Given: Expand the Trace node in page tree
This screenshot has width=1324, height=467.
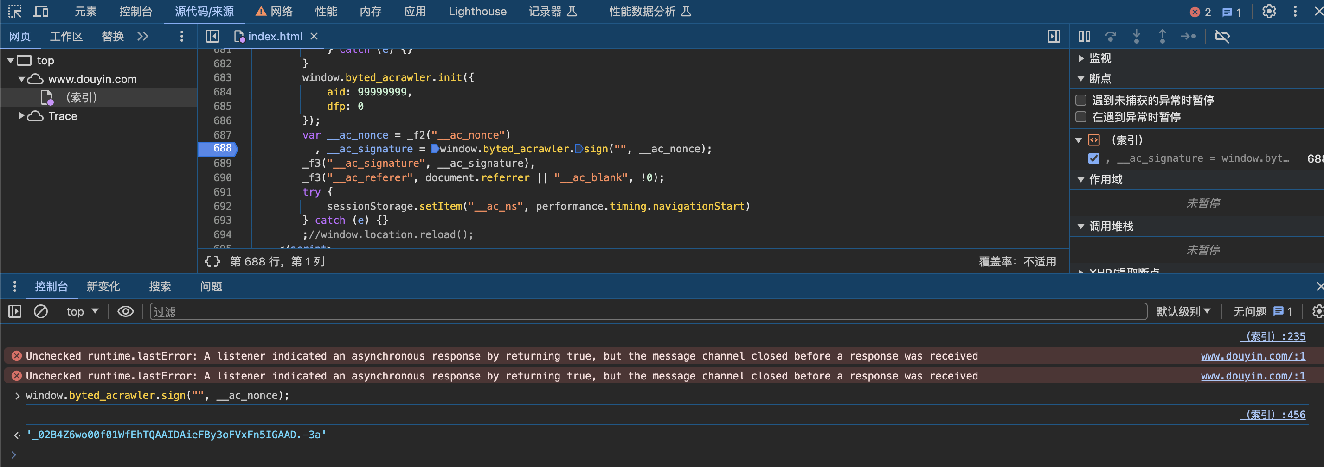Looking at the screenshot, I should pyautogui.click(x=22, y=115).
